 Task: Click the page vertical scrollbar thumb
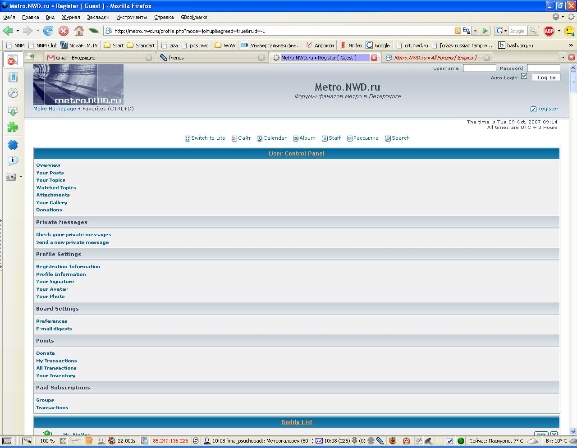[x=573, y=82]
